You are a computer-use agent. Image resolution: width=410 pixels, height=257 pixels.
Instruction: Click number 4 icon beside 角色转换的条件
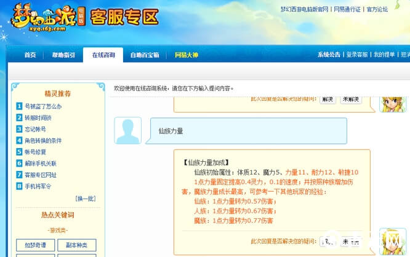pyautogui.click(x=19, y=140)
